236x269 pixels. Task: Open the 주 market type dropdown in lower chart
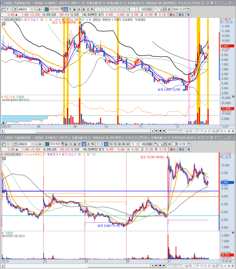tap(12, 144)
